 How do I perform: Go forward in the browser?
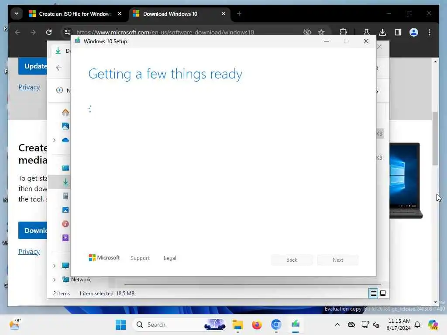33,32
